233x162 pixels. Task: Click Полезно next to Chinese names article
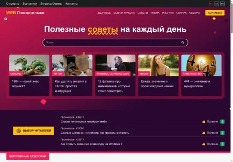212,122
